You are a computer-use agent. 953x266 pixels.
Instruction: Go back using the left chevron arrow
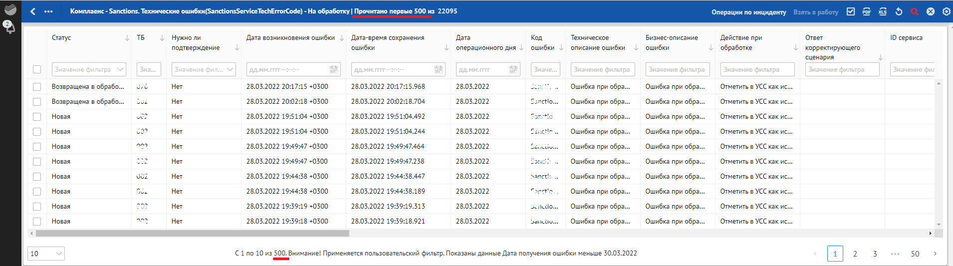tap(33, 11)
